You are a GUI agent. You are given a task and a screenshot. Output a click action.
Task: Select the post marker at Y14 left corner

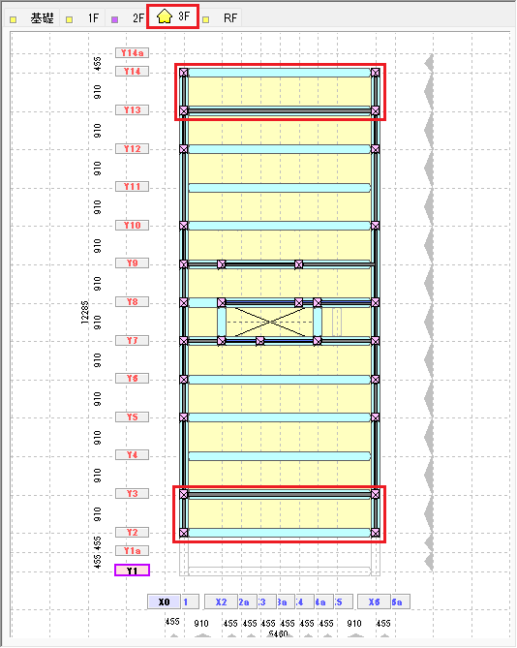point(184,73)
